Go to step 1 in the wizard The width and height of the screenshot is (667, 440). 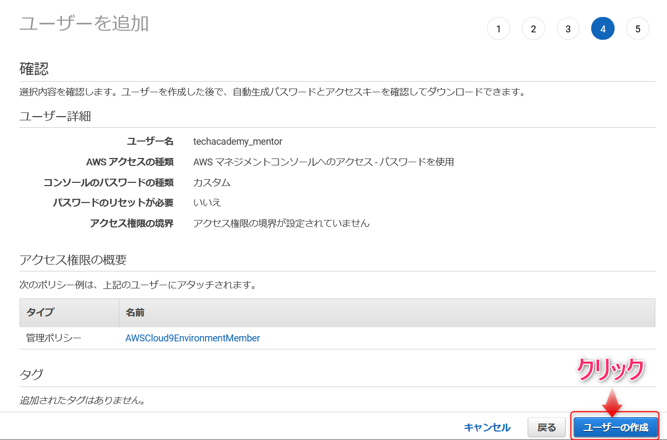click(x=498, y=29)
